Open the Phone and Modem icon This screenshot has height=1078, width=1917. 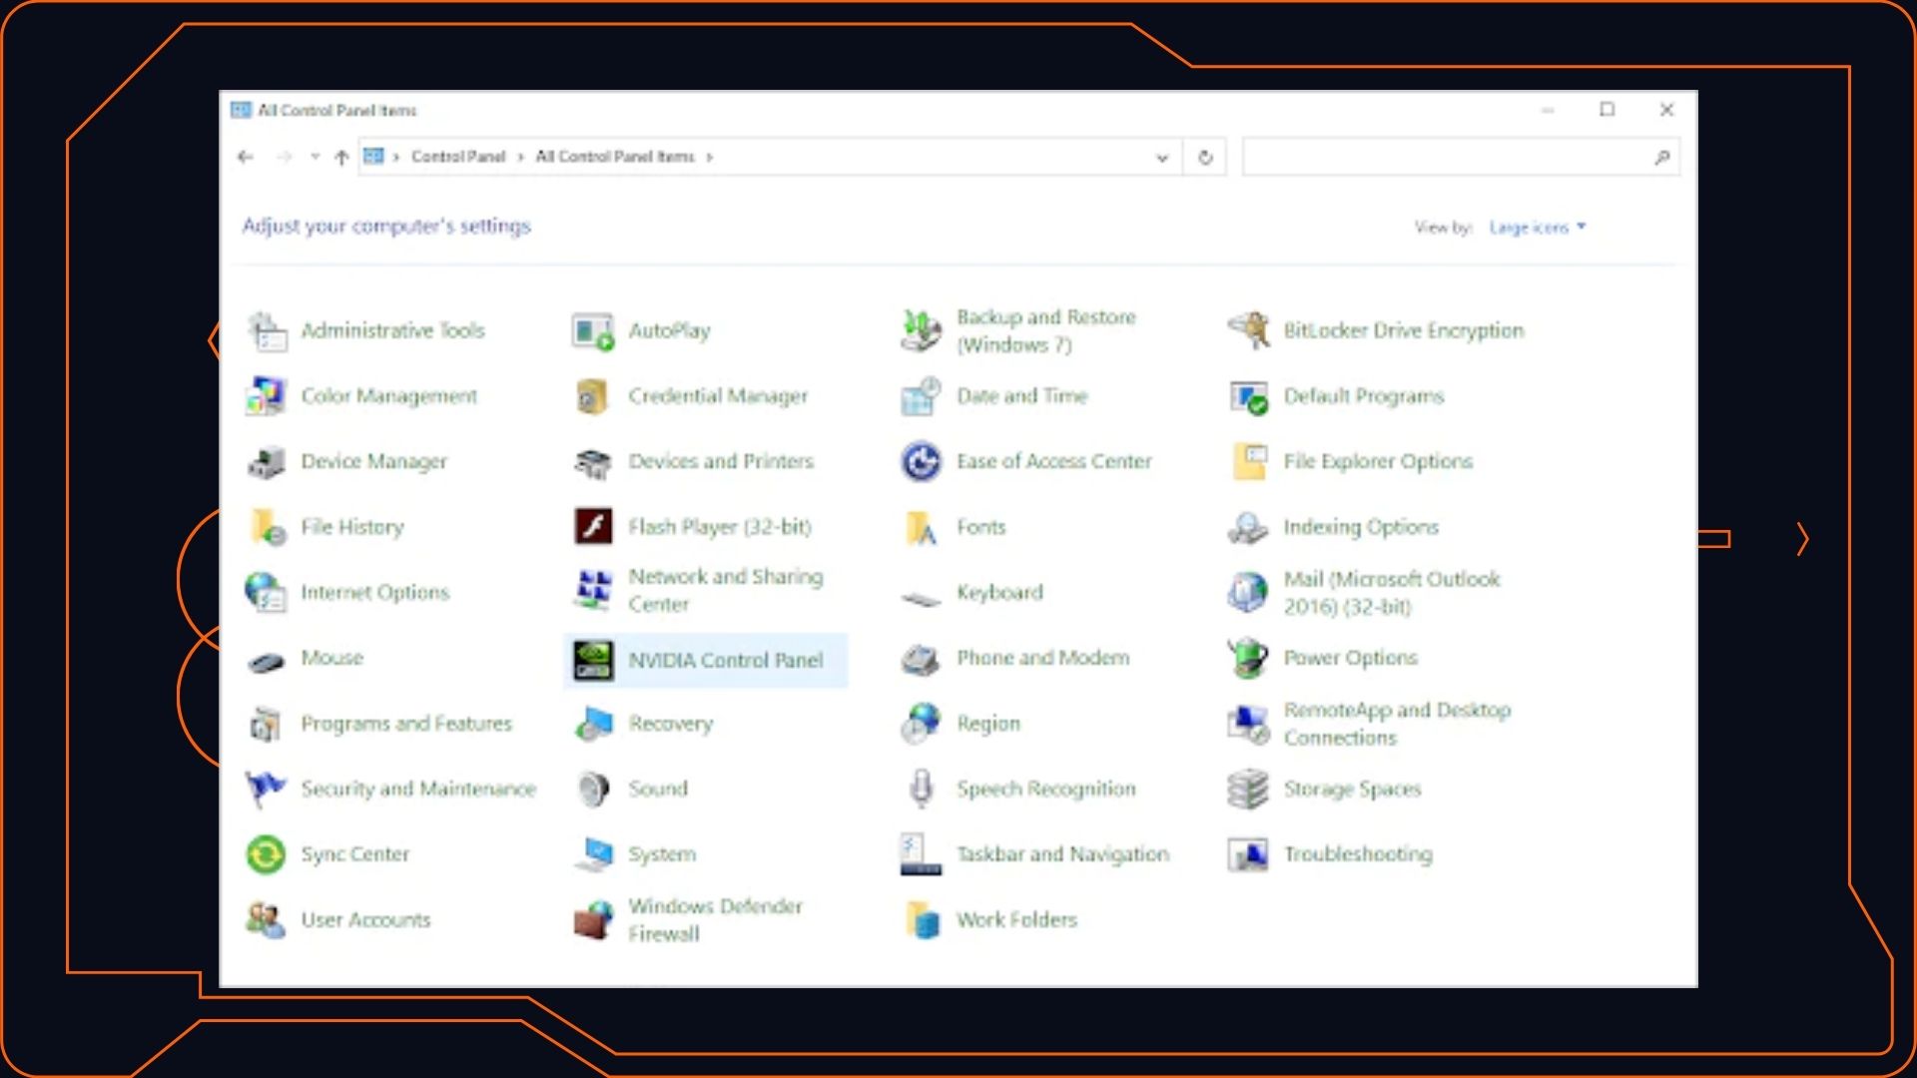click(x=921, y=659)
